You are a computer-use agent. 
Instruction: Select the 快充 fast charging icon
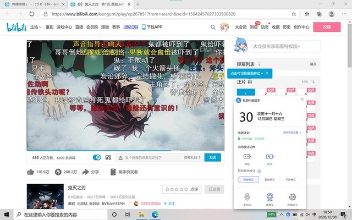click(x=269, y=156)
